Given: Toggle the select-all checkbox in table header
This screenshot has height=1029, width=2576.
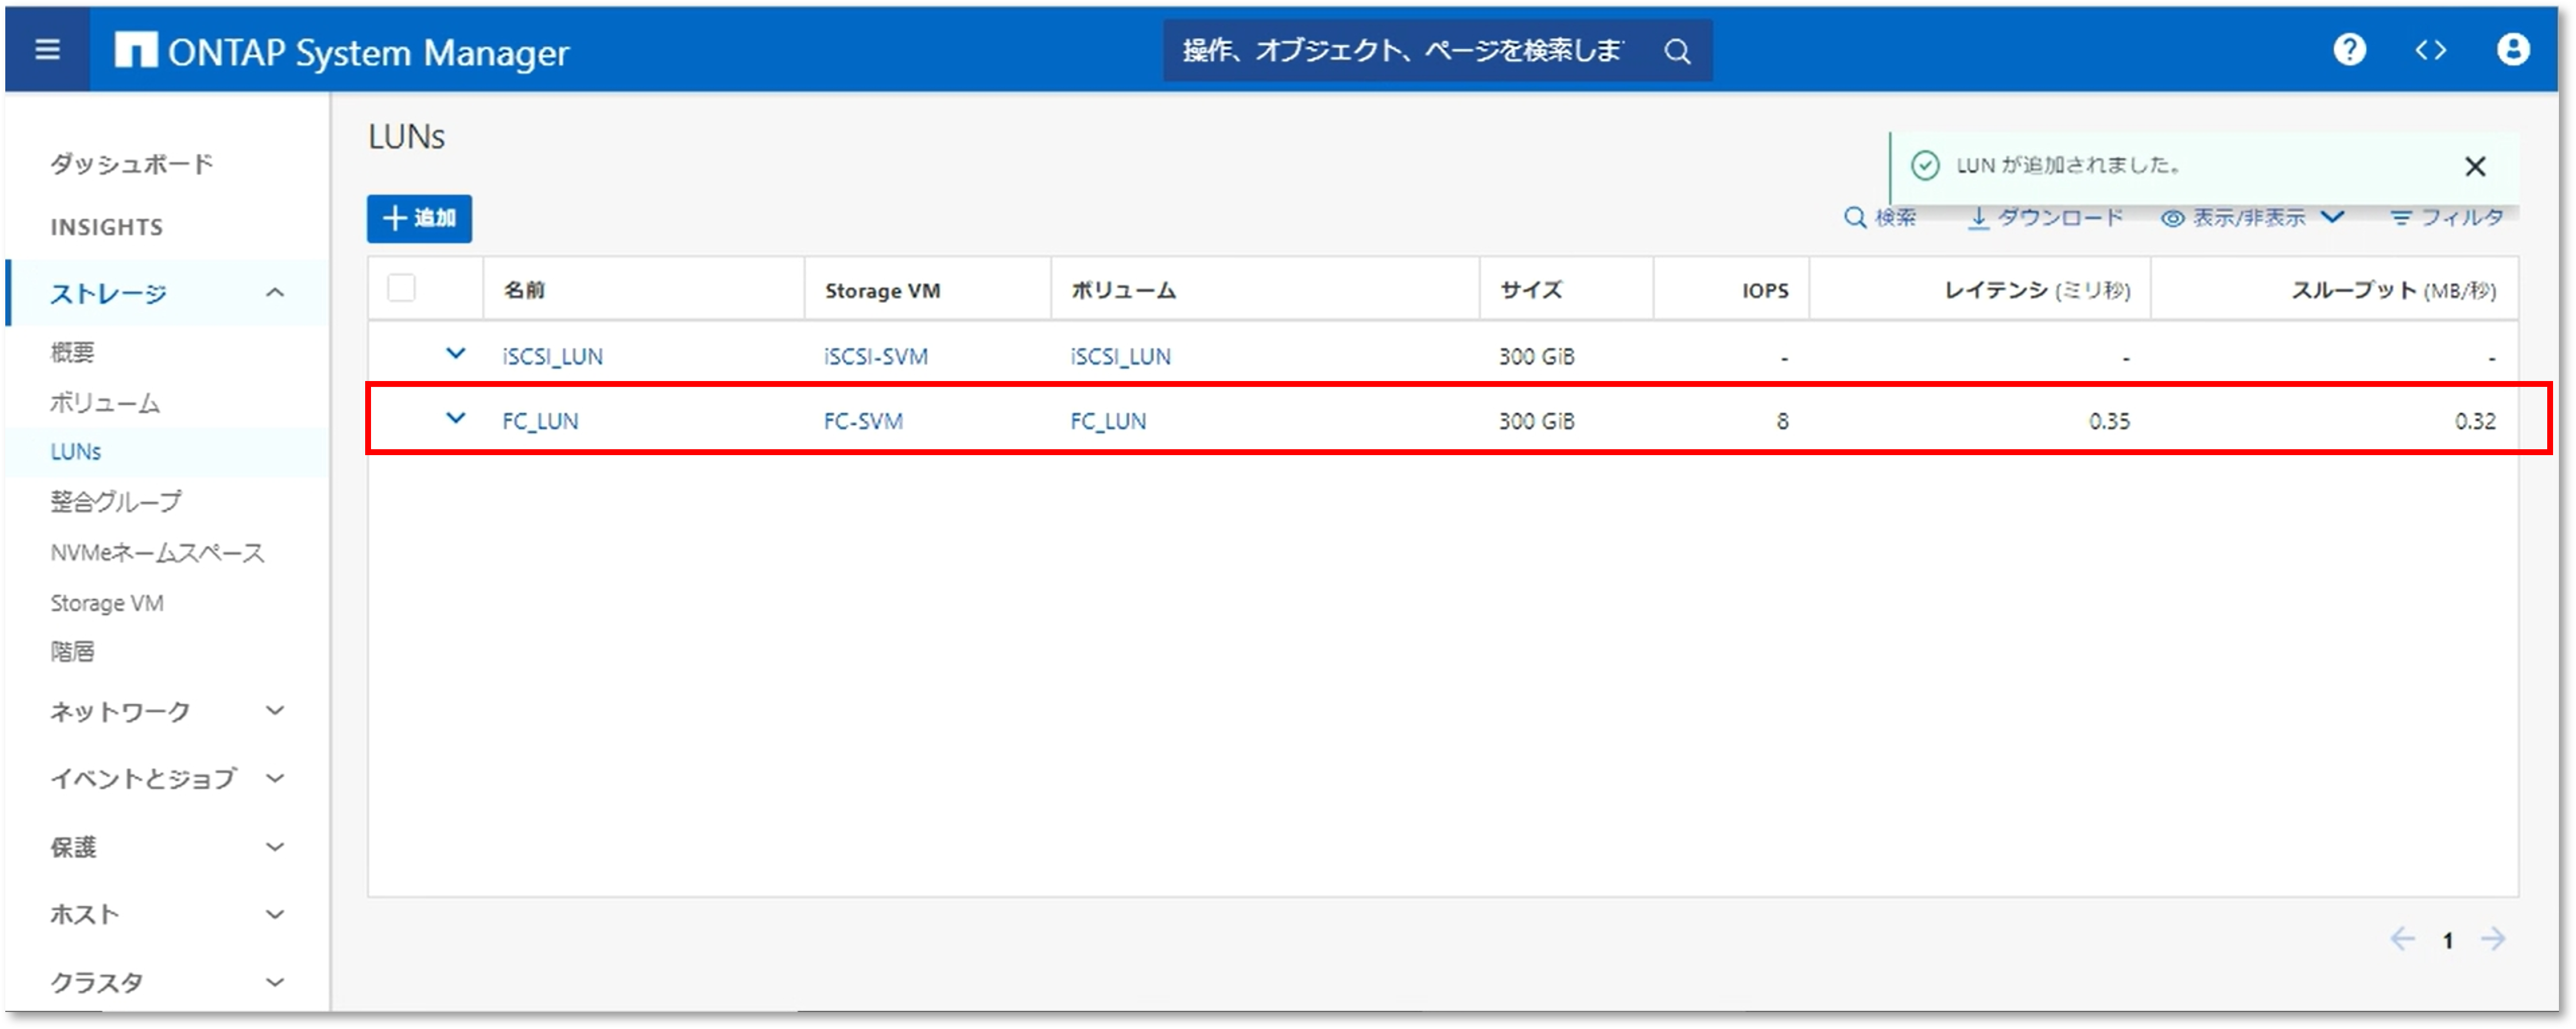Looking at the screenshot, I should coord(401,288).
